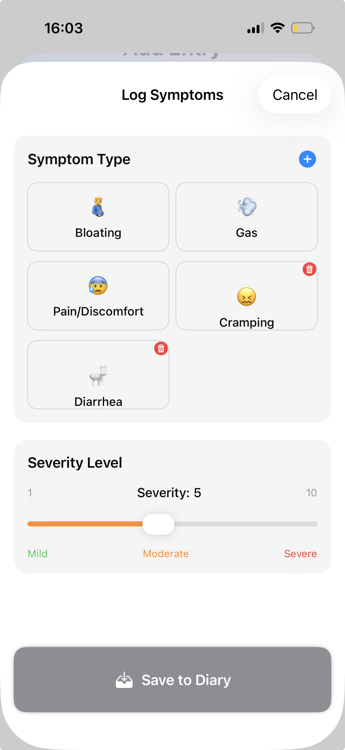345x750 pixels.
Task: Select the Gas symptom label
Action: [x=247, y=233]
